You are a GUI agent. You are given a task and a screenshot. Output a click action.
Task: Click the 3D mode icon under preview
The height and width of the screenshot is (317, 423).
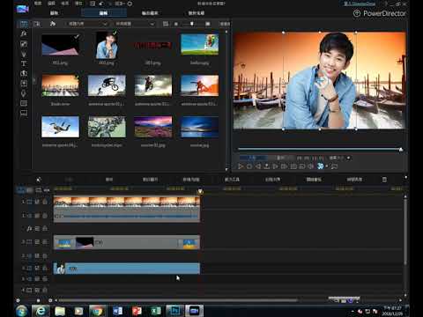pyautogui.click(x=320, y=166)
